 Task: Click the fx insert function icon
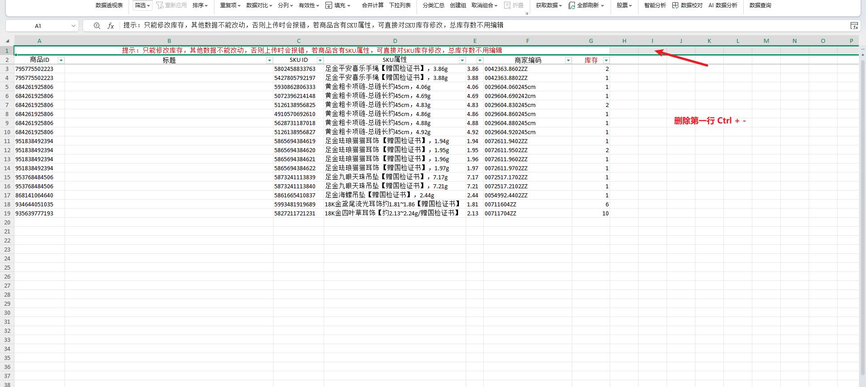click(111, 26)
